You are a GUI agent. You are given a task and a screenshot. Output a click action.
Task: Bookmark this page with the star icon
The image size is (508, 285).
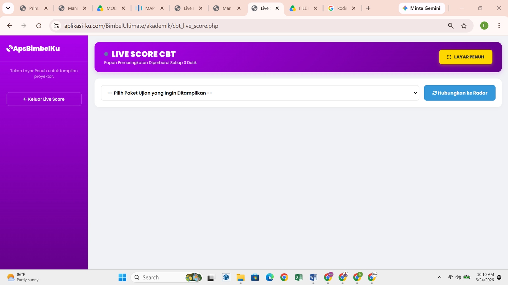pos(464,26)
